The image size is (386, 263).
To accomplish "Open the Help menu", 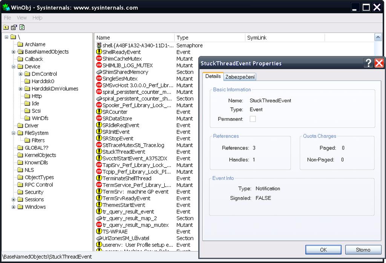I will tap(37, 18).
